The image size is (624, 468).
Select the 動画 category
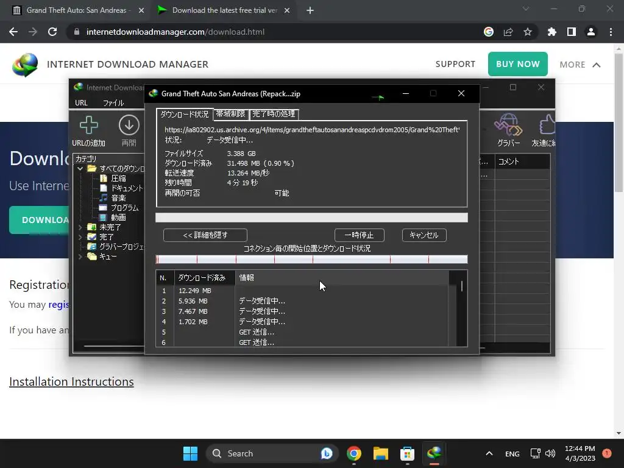[118, 218]
